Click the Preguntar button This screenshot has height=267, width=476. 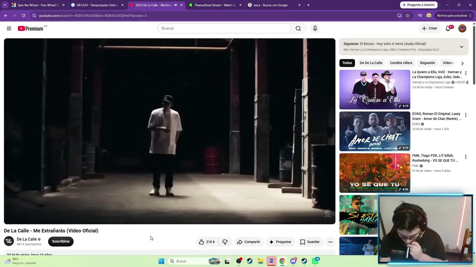coord(280,242)
